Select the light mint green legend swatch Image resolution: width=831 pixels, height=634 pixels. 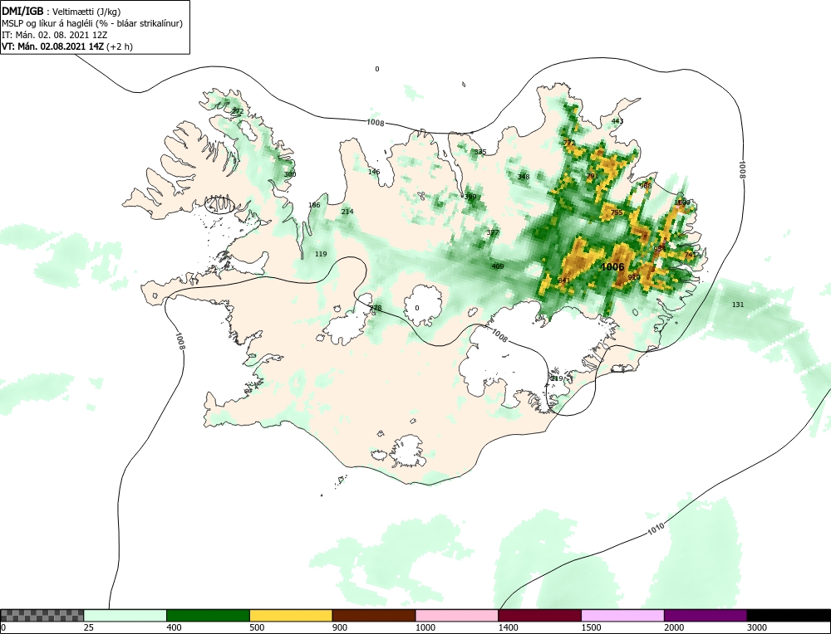pyautogui.click(x=125, y=616)
